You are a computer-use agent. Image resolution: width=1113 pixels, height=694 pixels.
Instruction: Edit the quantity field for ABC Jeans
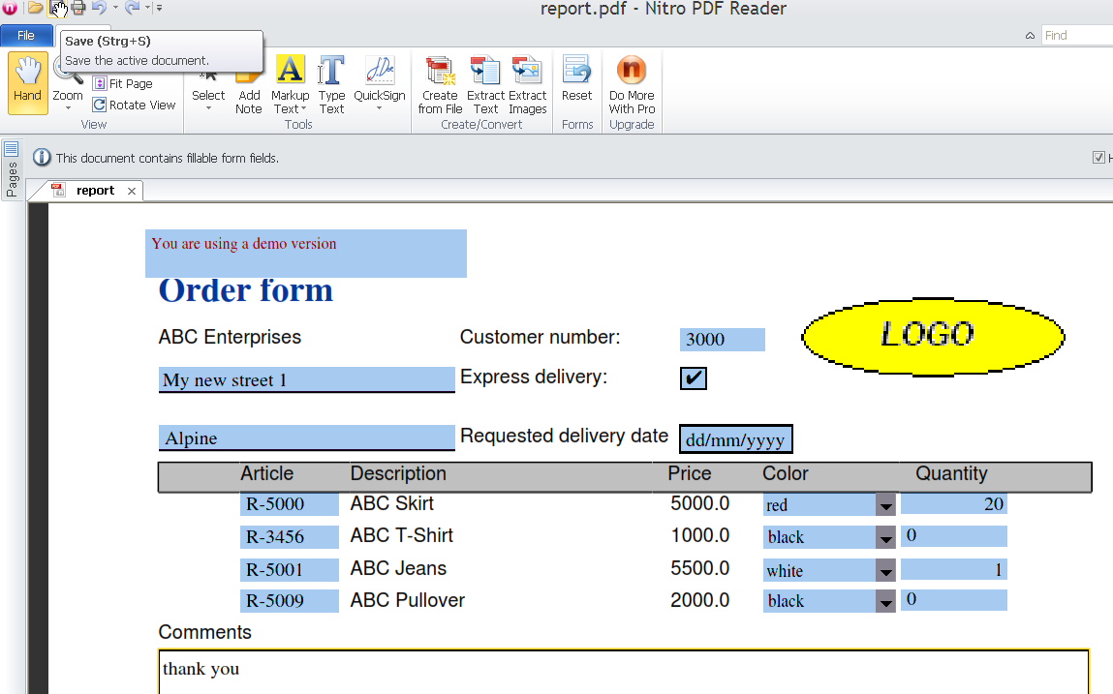[954, 569]
